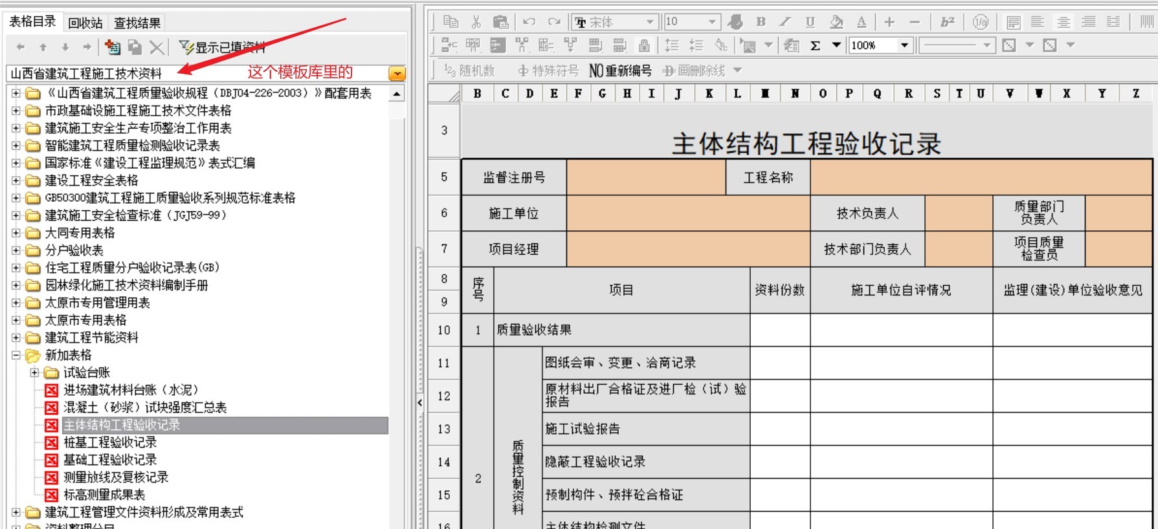Expand the 大同专用表格 folder
This screenshot has height=529, width=1158.
coord(16,233)
